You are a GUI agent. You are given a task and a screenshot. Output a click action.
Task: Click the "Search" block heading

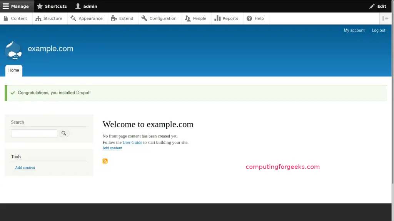[x=17, y=122]
